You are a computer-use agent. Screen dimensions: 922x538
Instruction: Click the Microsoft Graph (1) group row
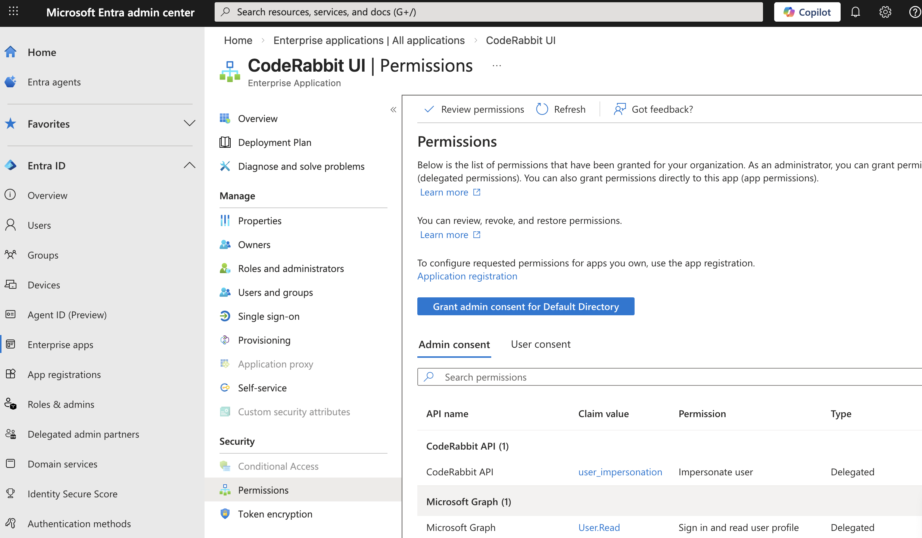(670, 502)
